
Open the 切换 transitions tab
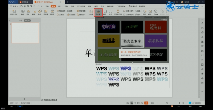coord(66,6)
